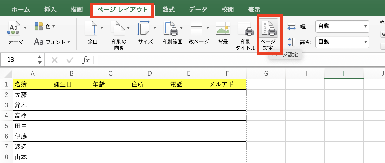
Task: Open the 高さ (Height) 自動 dropdown
Action: (x=365, y=42)
